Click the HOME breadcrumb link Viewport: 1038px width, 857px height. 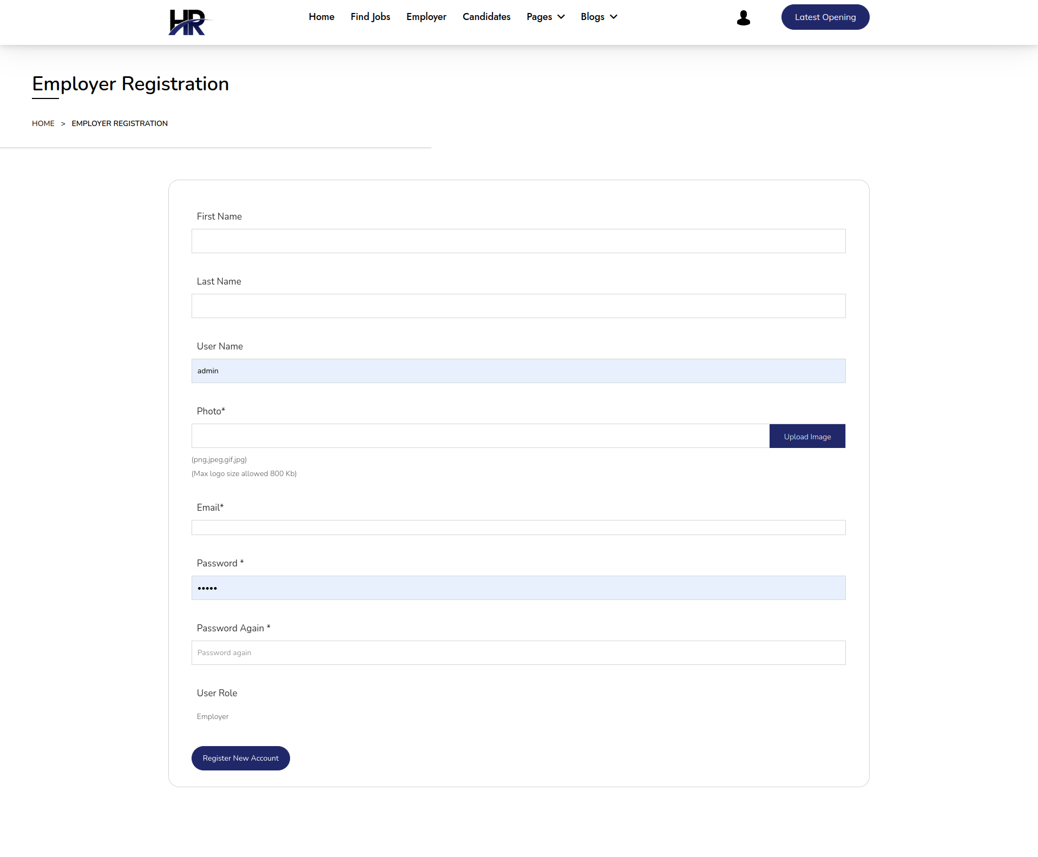(43, 123)
